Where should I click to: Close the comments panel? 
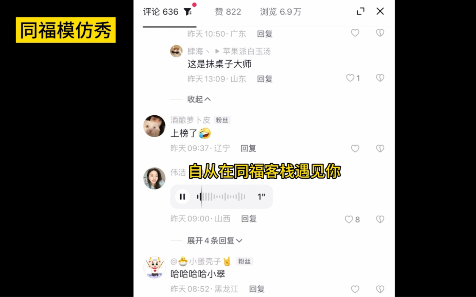(380, 11)
